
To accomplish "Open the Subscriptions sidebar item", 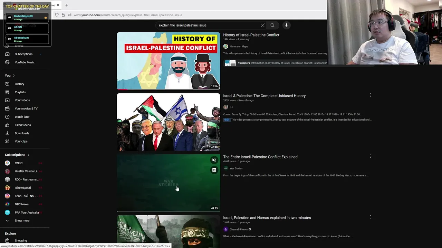I will point(23,54).
